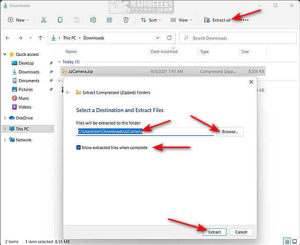
Task: Select Network in the navigation pane
Action: coord(23,140)
